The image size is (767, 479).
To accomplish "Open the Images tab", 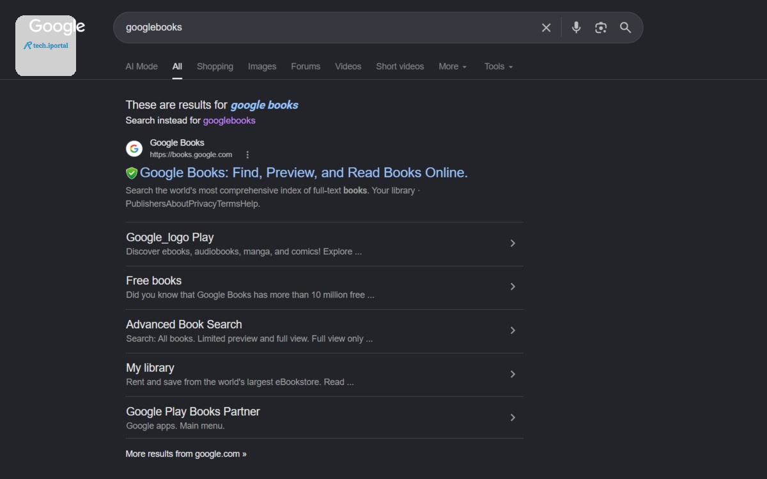I will click(262, 66).
